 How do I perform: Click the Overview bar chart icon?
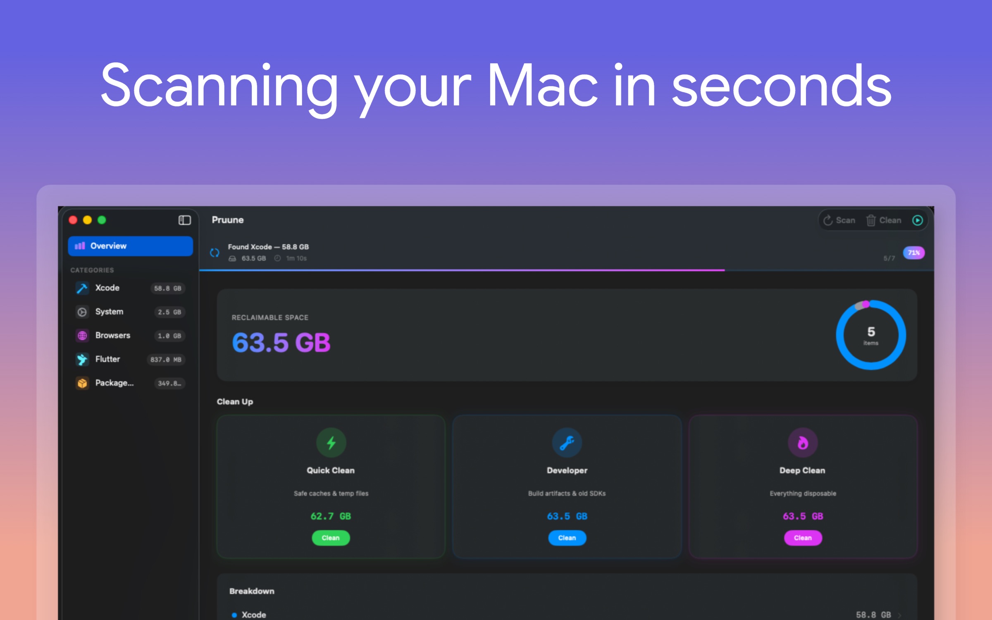point(80,246)
